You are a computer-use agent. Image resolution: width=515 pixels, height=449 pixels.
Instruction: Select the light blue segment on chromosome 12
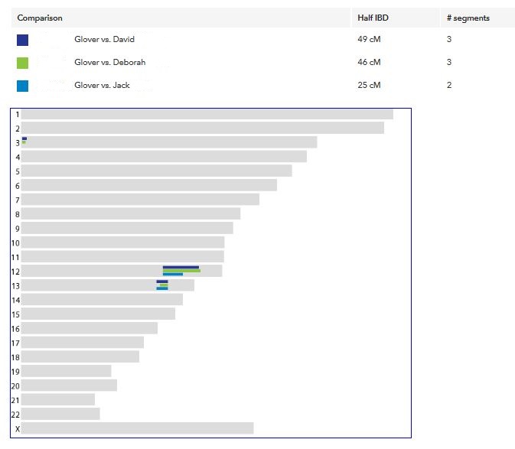(x=173, y=274)
